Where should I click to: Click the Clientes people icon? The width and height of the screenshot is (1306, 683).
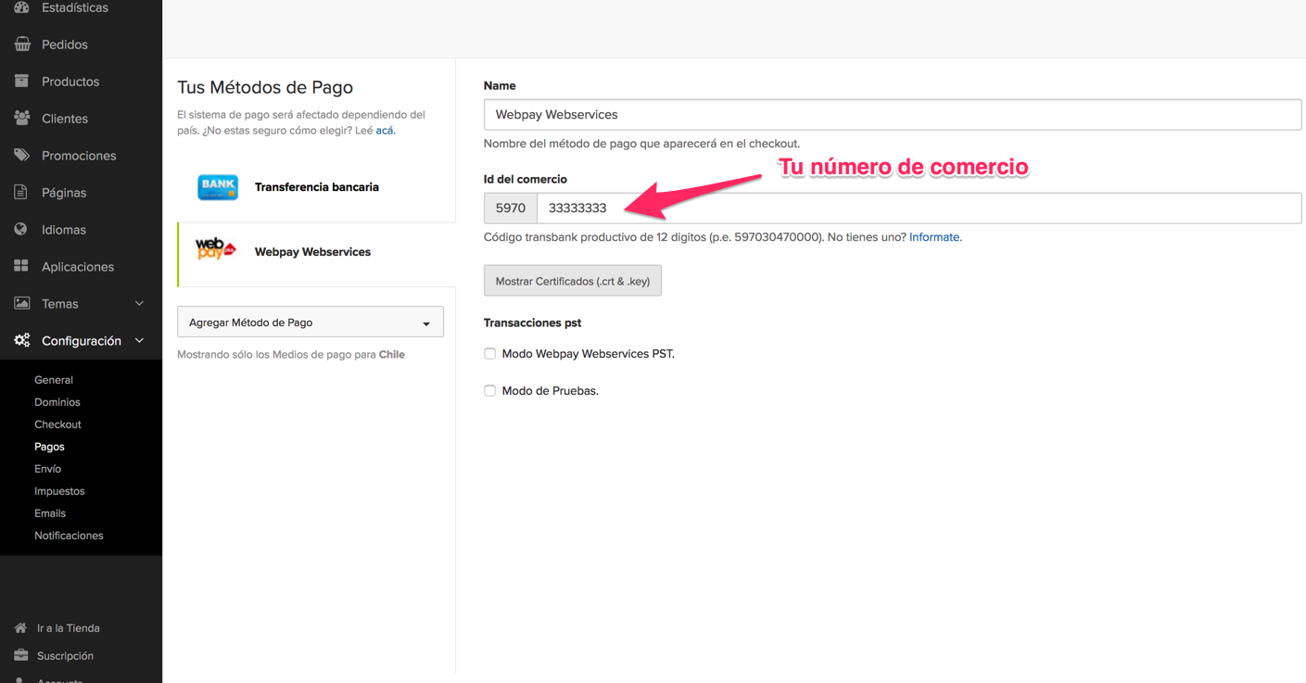(x=22, y=119)
